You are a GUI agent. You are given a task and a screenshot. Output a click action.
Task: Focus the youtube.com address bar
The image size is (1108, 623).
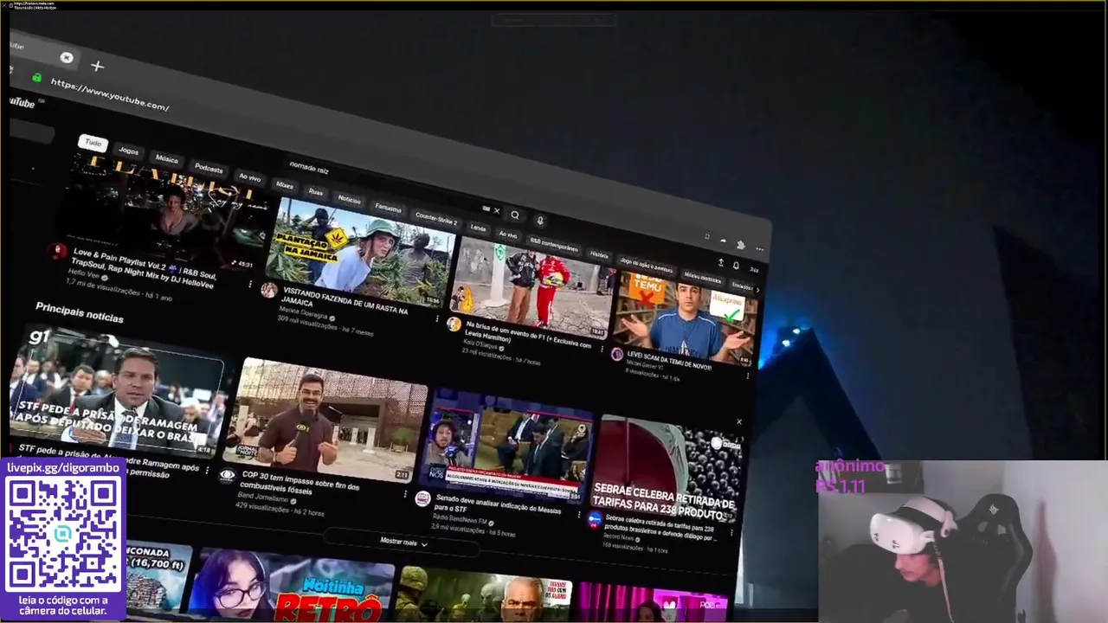[110, 94]
